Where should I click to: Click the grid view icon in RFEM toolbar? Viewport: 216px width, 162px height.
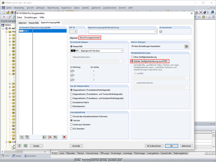tap(213, 17)
